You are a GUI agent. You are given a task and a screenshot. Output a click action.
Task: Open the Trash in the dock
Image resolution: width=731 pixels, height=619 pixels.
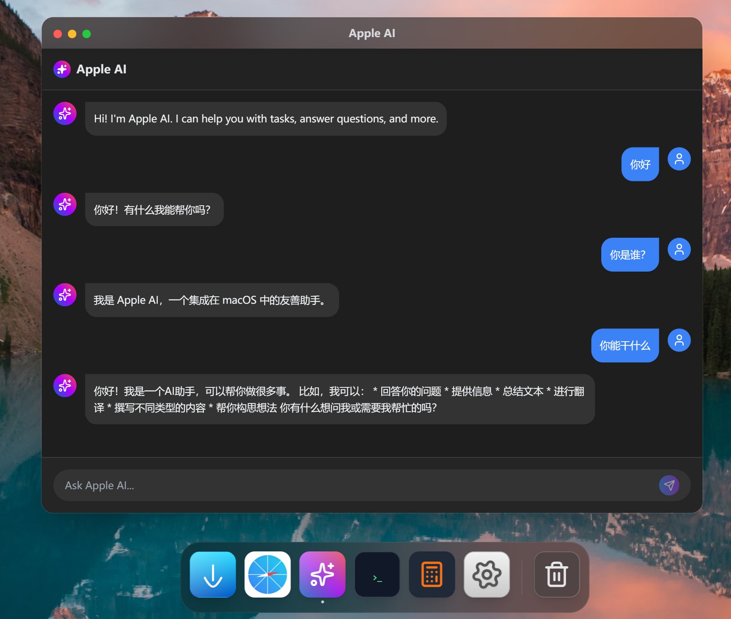pyautogui.click(x=557, y=574)
